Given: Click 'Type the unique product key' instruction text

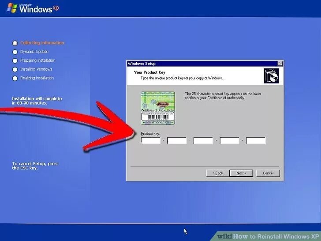Looking at the screenshot, I should point(182,78).
